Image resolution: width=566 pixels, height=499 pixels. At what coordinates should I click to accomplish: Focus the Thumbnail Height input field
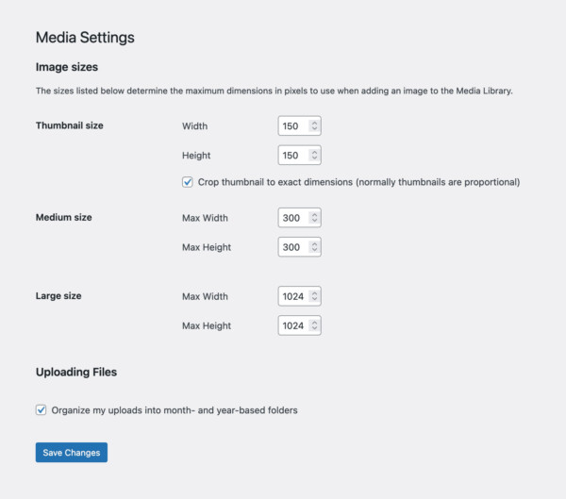[x=299, y=155]
